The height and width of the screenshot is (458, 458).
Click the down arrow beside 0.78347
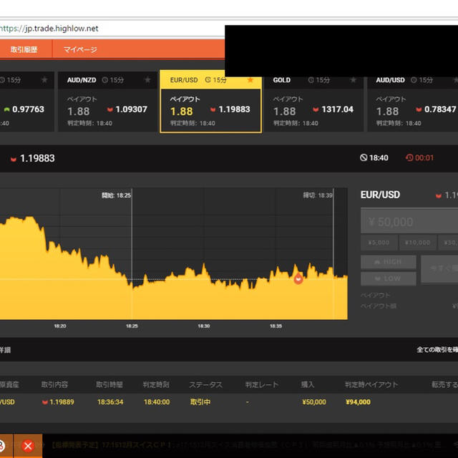click(x=419, y=109)
